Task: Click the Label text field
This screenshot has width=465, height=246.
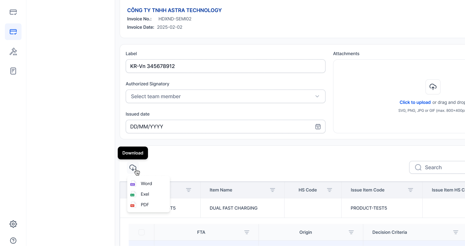Action: click(225, 66)
